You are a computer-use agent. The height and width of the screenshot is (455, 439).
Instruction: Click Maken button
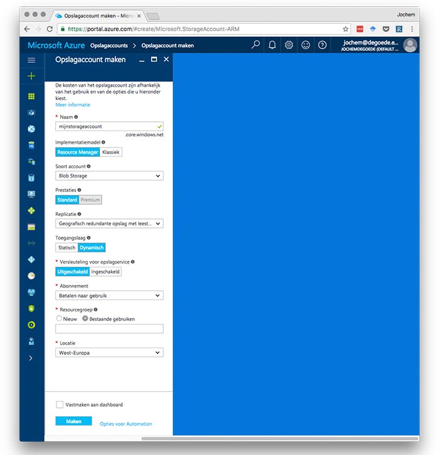point(73,421)
